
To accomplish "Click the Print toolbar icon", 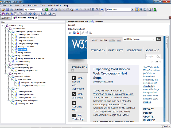I will [11, 10].
